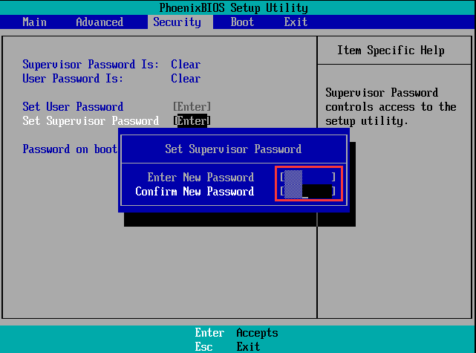Click the Supervisor Password help description text
Screen dimensions: 476x353
pyautogui.click(x=391, y=107)
